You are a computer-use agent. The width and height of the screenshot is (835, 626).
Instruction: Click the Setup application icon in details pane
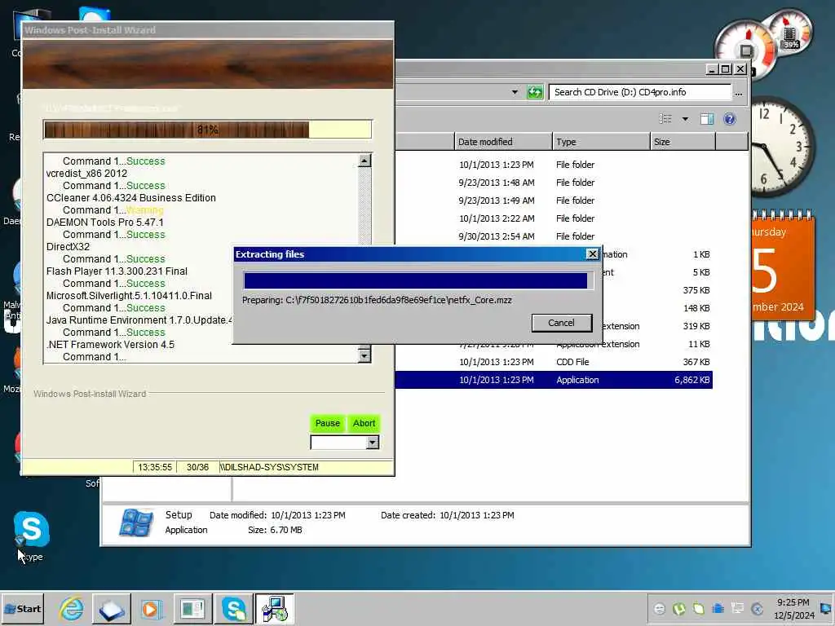coord(136,522)
